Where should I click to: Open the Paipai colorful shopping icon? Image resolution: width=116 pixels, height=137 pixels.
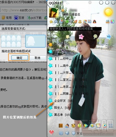tap(98, 126)
